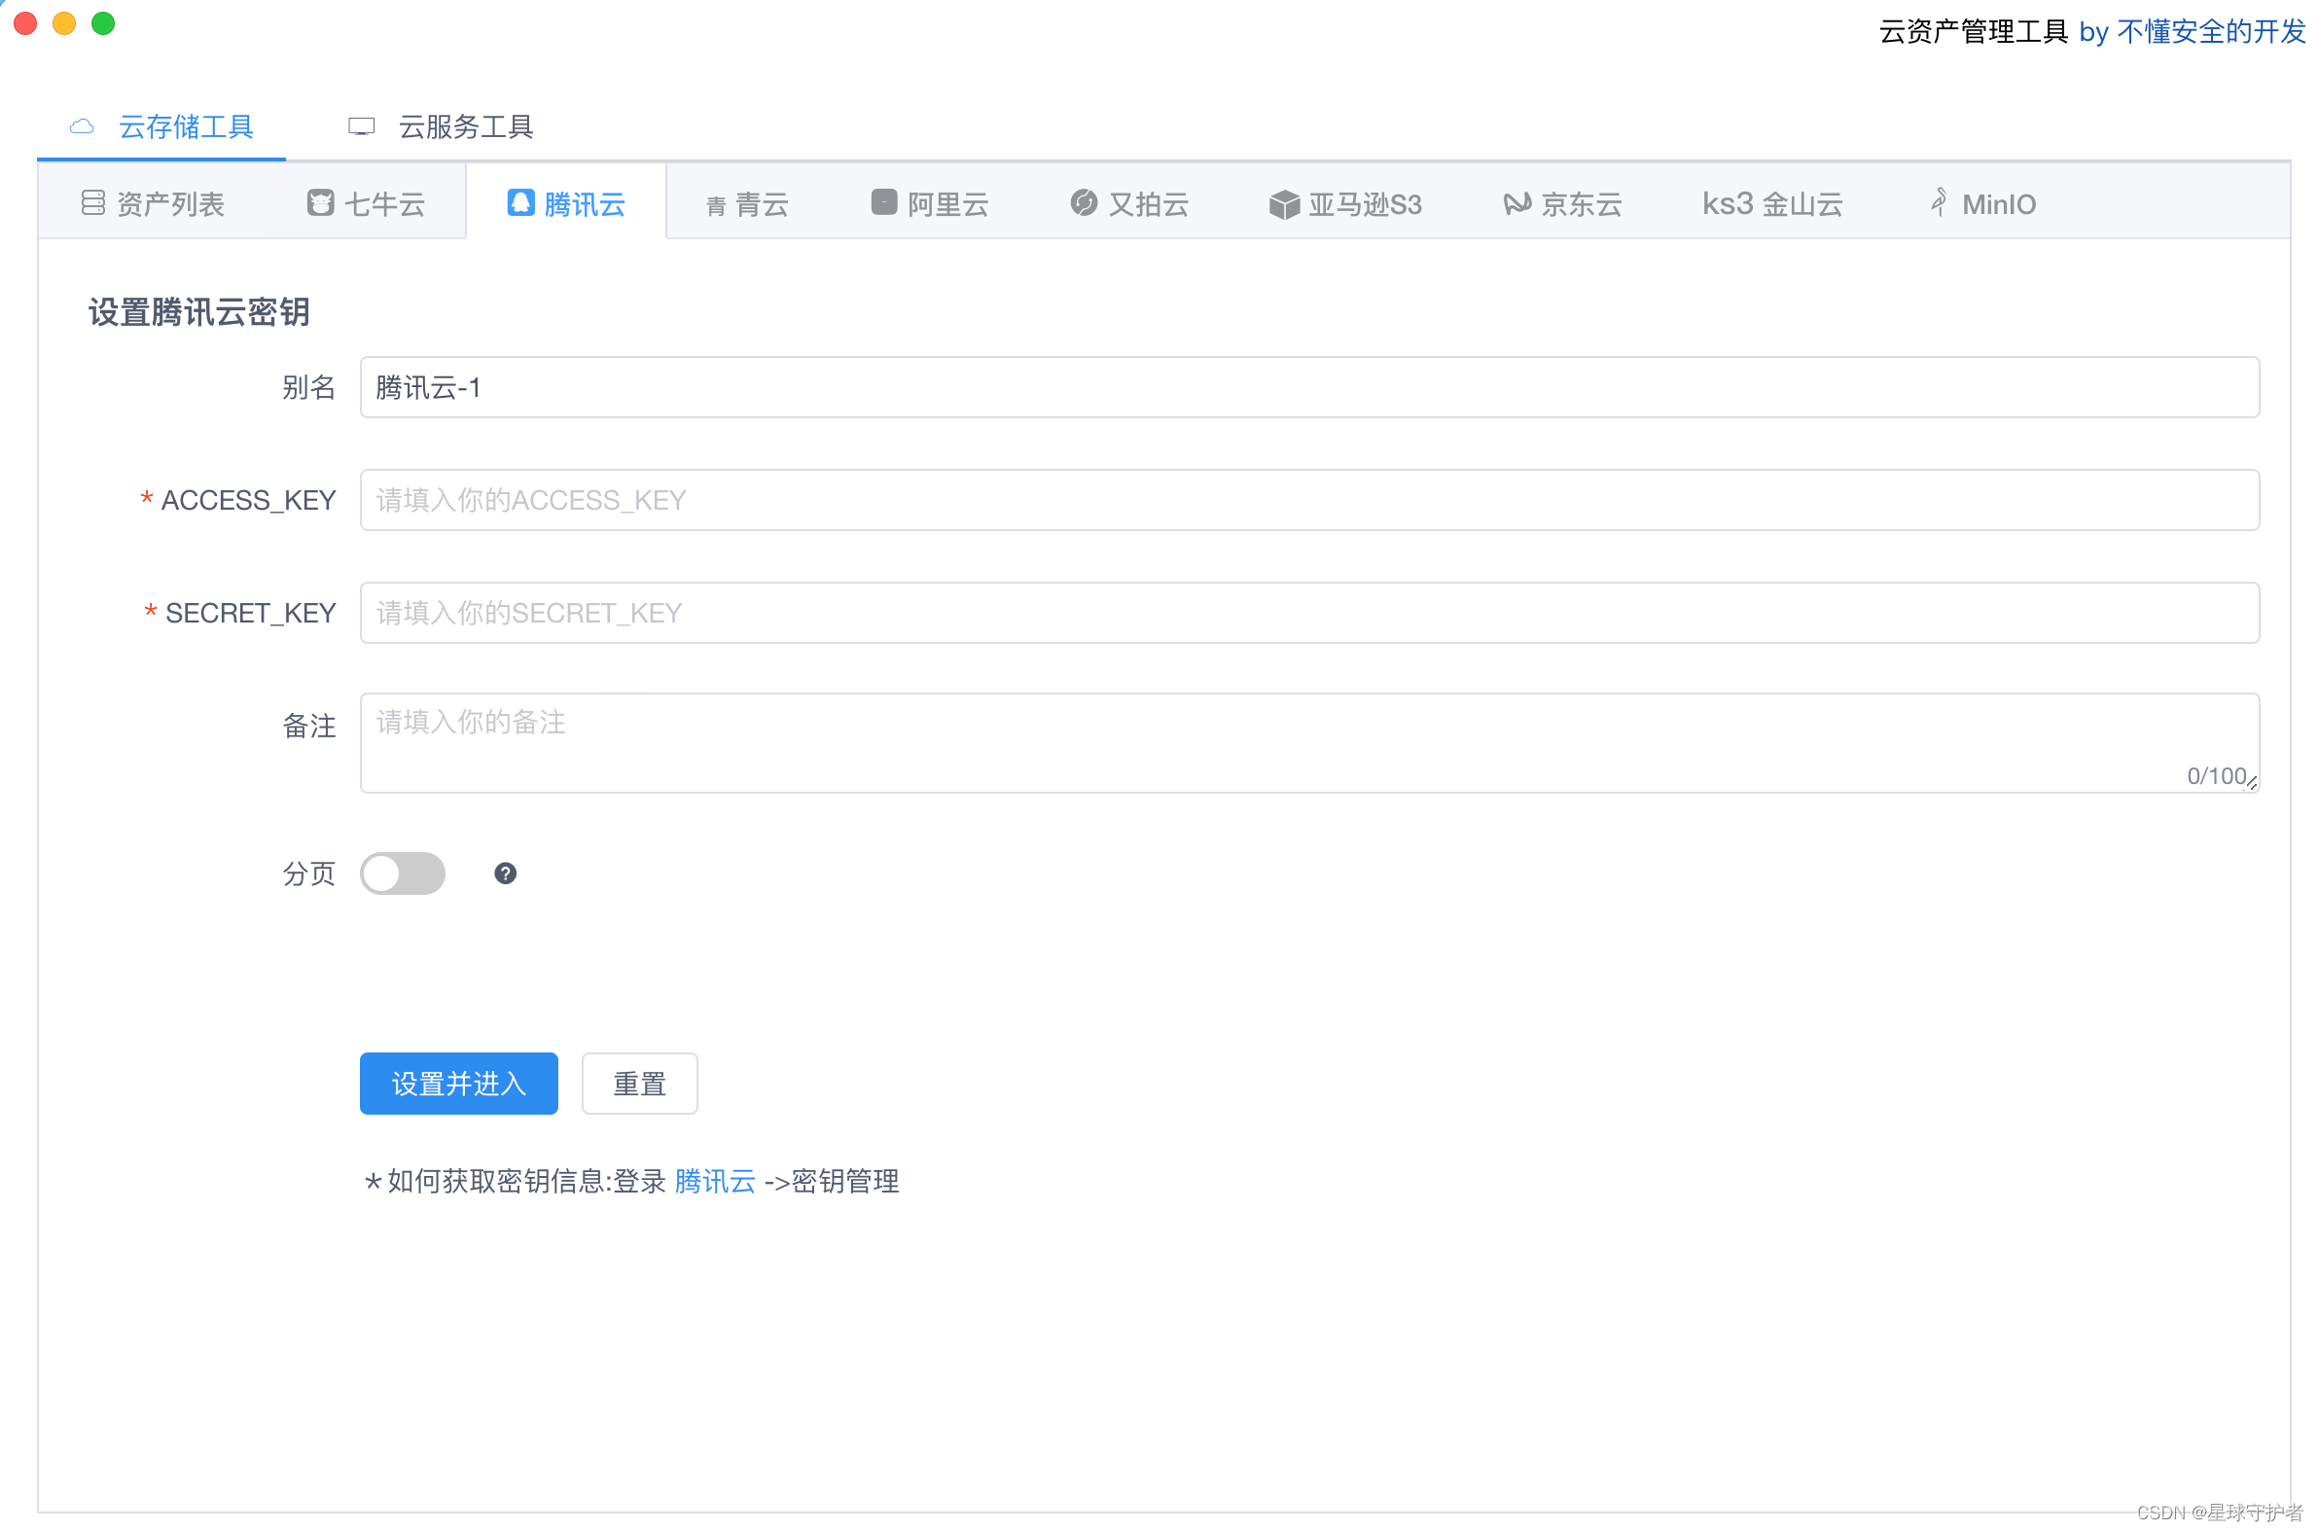This screenshot has width=2319, height=1531.
Task: Click the asset list (资产列表) icon
Action: pos(92,203)
